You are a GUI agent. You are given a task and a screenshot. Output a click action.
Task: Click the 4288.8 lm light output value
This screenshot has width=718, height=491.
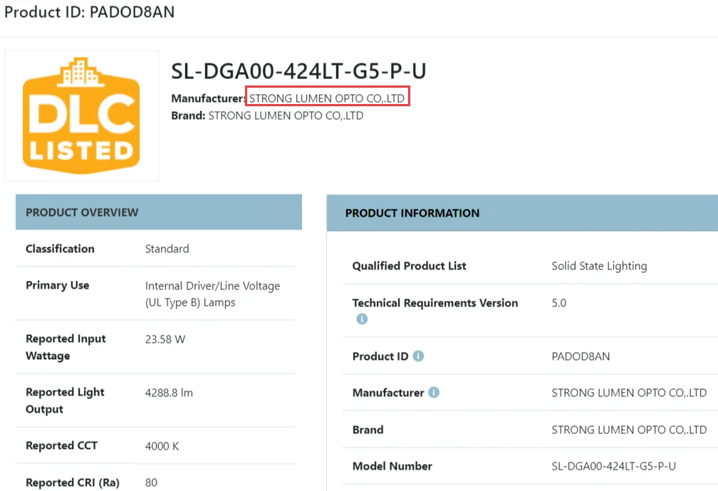click(169, 393)
